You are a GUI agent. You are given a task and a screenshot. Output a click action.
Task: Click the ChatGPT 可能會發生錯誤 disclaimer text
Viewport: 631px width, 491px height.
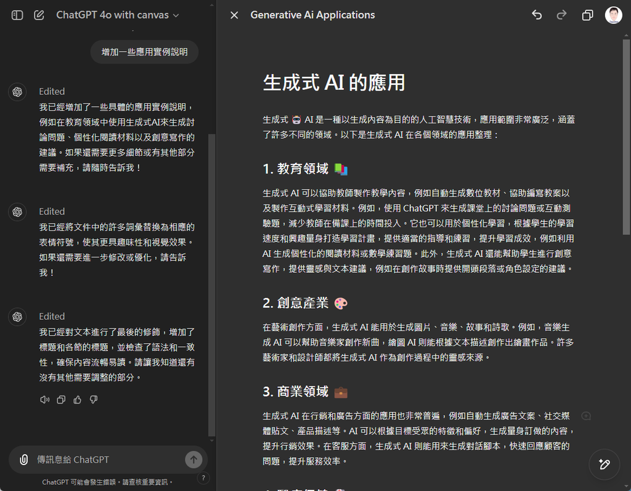pyautogui.click(x=107, y=482)
